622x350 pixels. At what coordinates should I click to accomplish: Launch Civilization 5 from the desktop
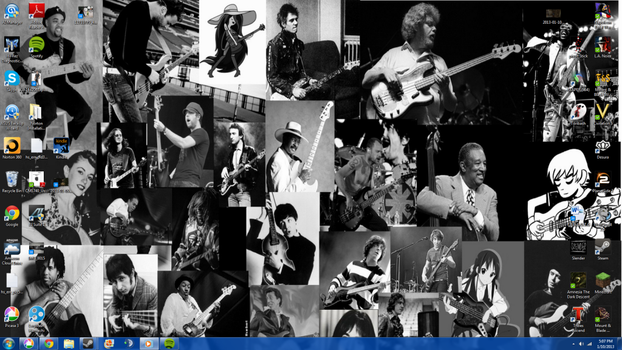603,115
